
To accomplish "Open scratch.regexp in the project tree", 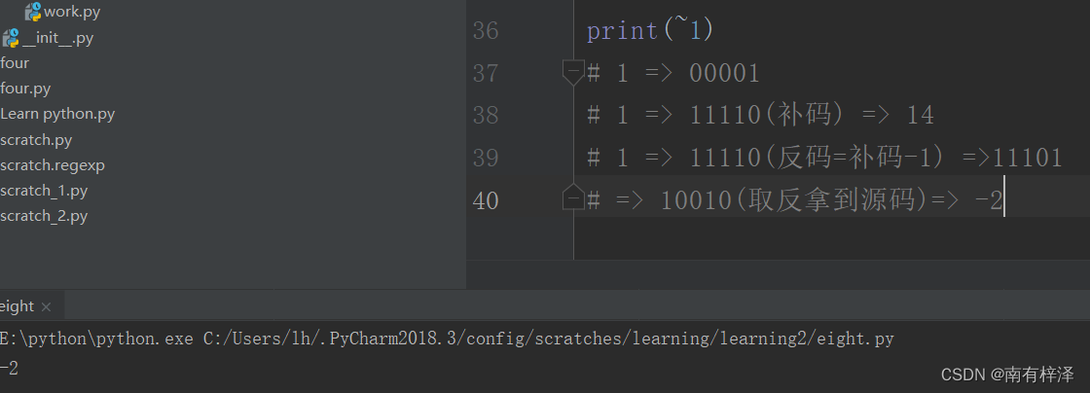I will point(53,165).
